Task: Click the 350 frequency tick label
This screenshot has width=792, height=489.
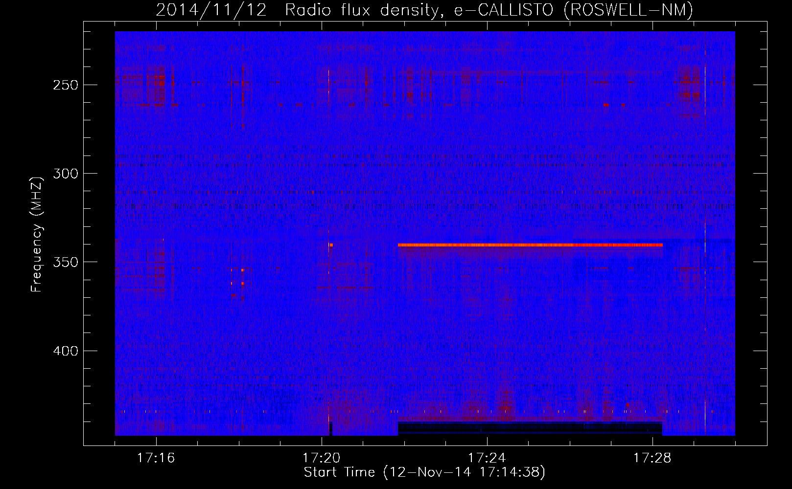Action: 66,262
